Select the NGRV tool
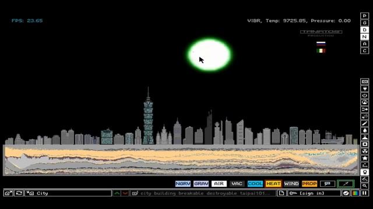This screenshot has width=373, height=209. pos(183,183)
